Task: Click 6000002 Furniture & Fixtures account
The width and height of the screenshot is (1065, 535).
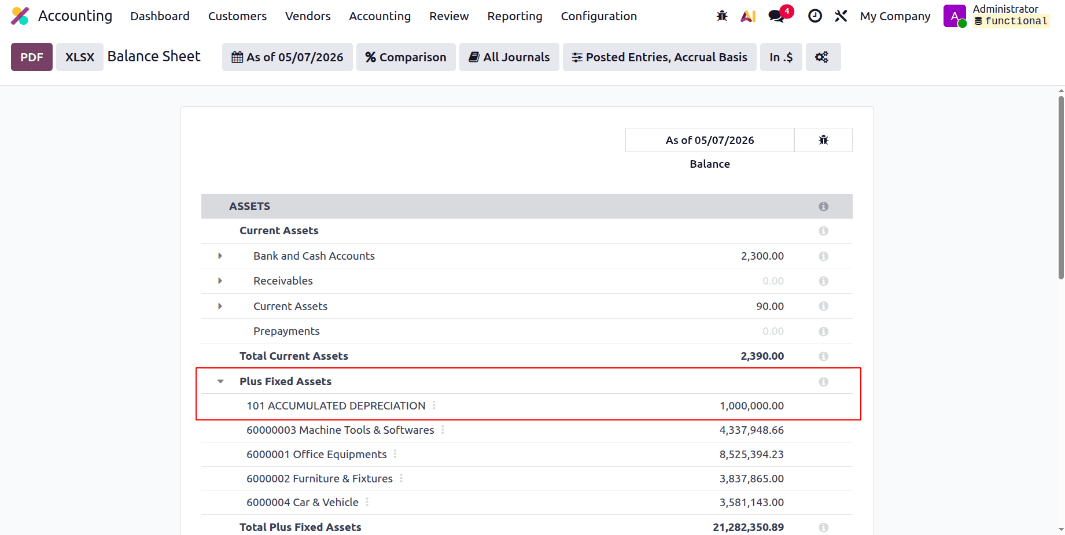Action: (x=319, y=478)
